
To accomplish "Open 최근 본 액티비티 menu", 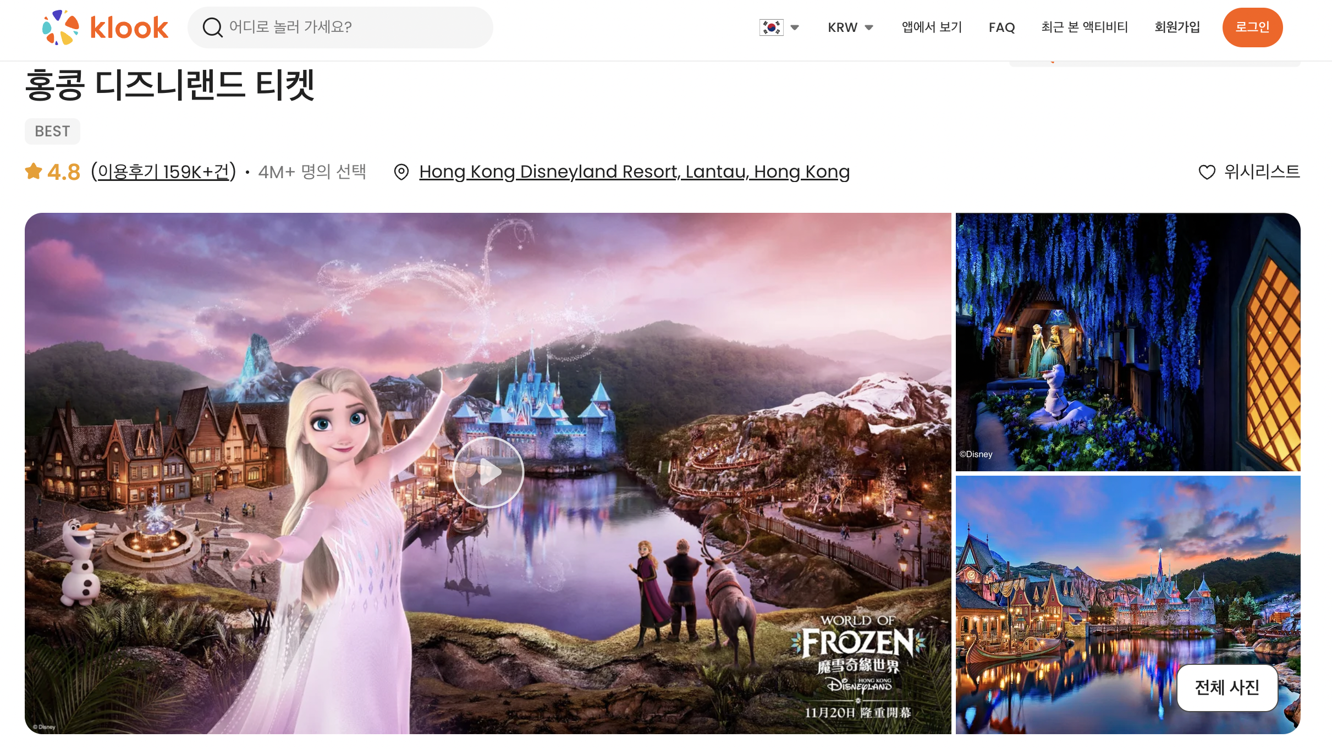I will [1084, 27].
